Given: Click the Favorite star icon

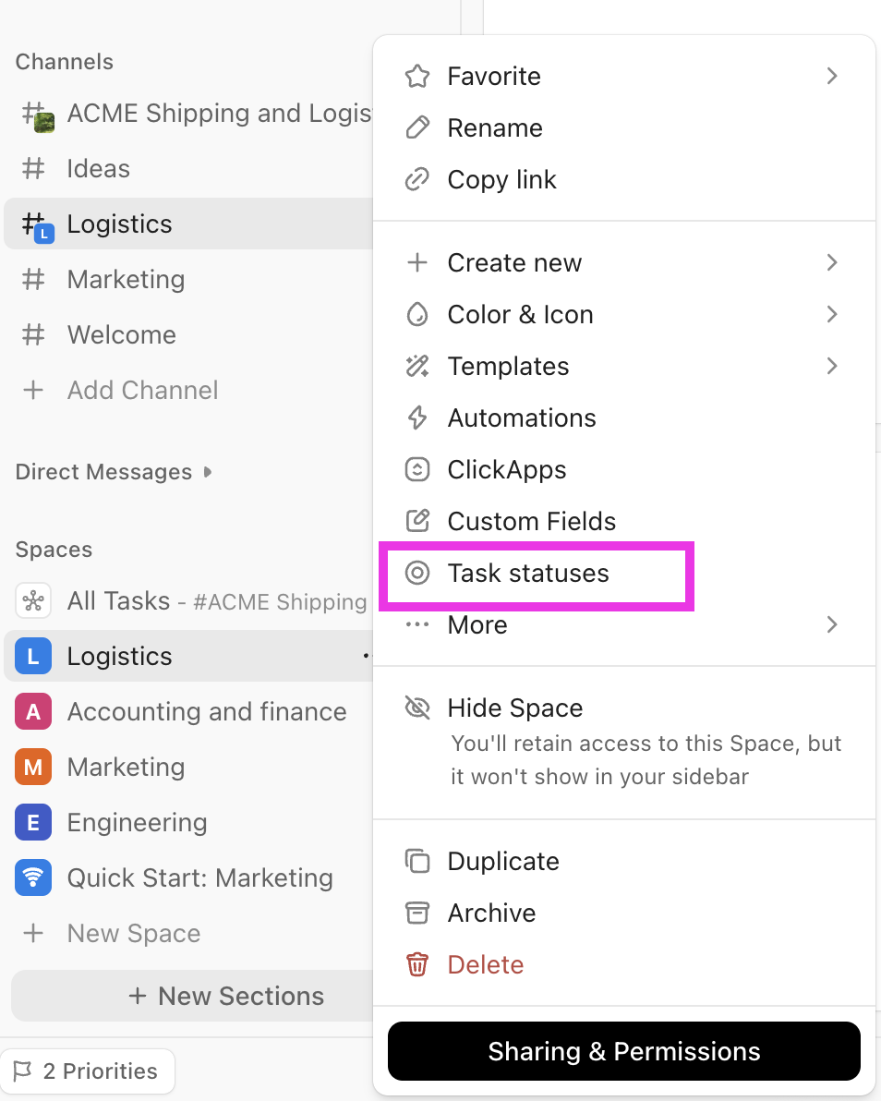Looking at the screenshot, I should point(417,76).
